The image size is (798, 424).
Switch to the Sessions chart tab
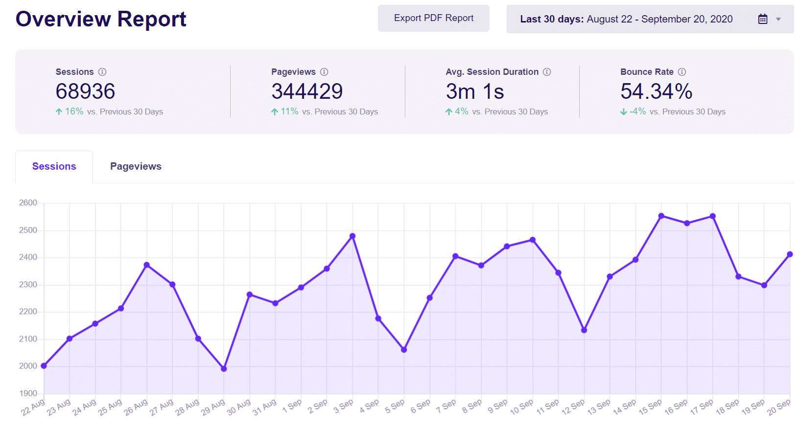click(x=54, y=166)
